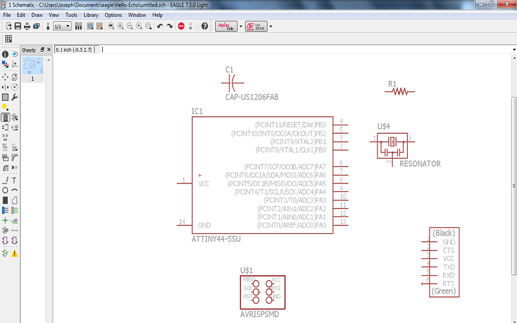Run a script with the SCR icon
The height and width of the screenshot is (323, 517).
tap(90, 26)
